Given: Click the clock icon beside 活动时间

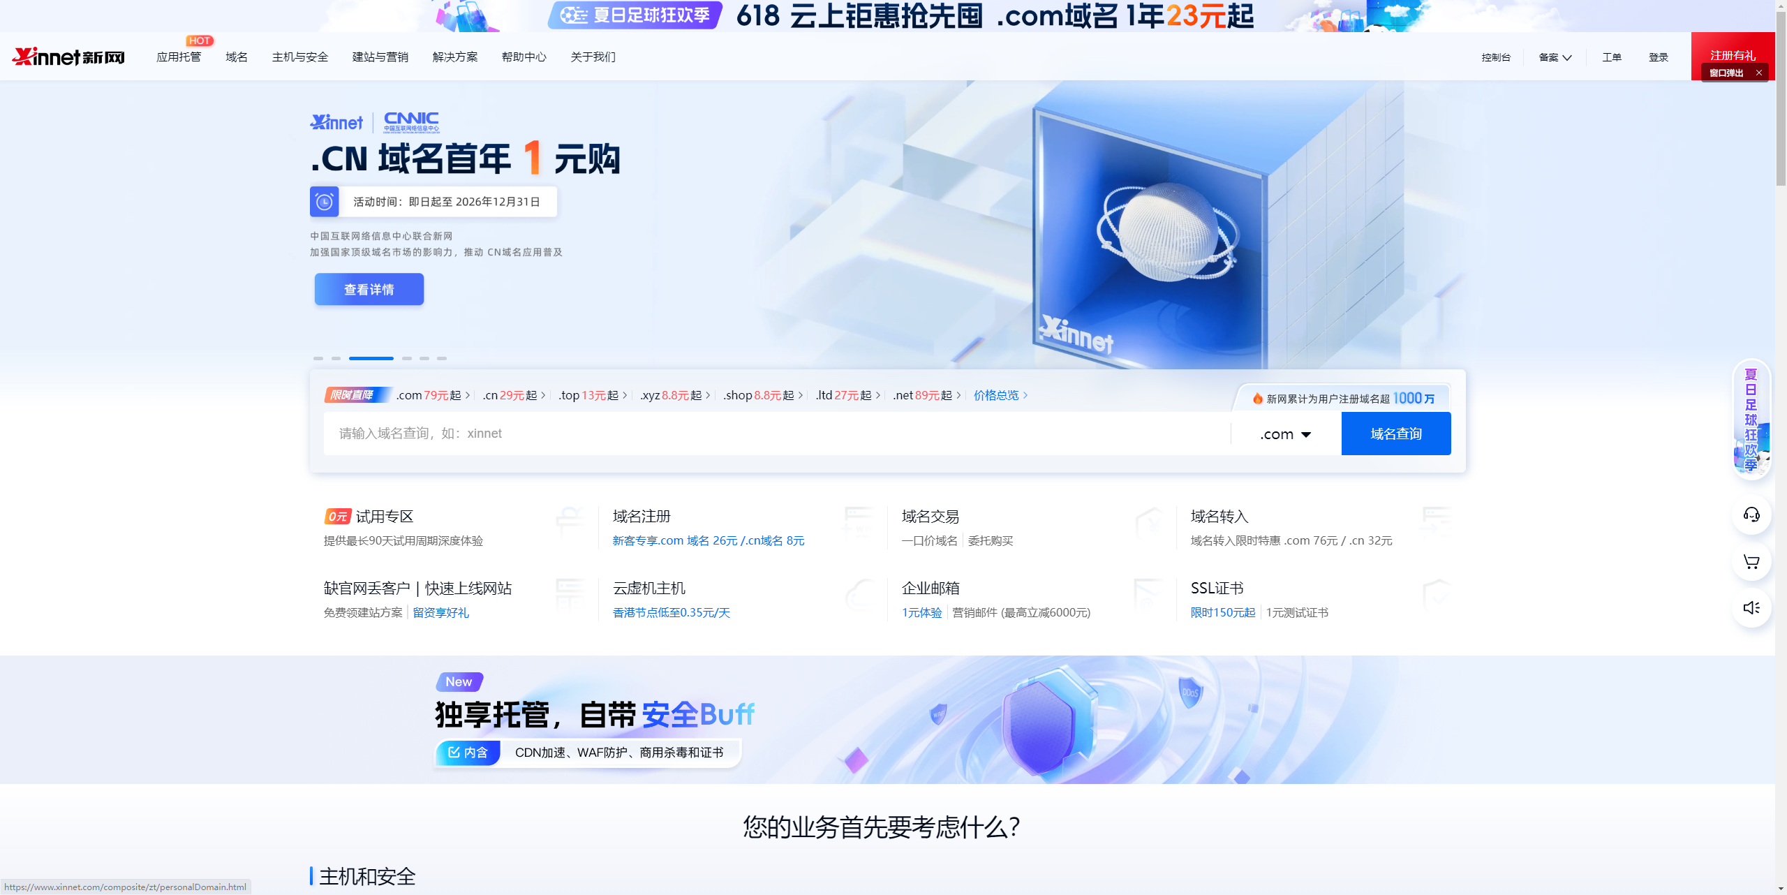Looking at the screenshot, I should pyautogui.click(x=325, y=202).
